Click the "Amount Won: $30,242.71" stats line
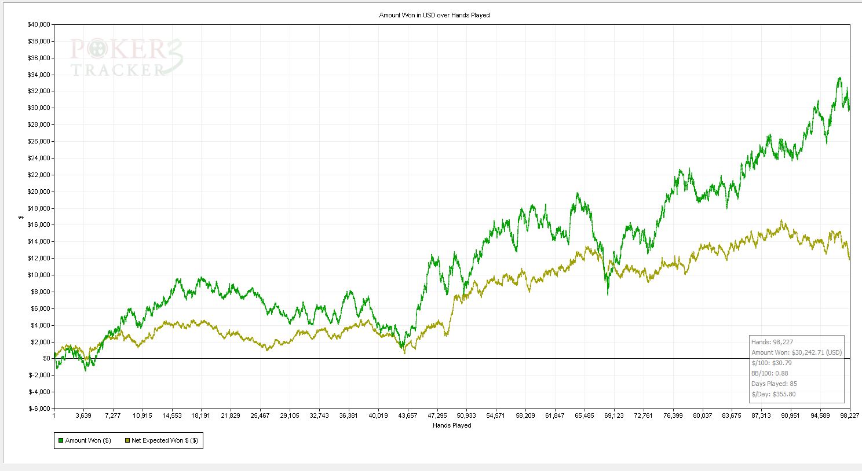This screenshot has height=471, width=862. [x=796, y=352]
